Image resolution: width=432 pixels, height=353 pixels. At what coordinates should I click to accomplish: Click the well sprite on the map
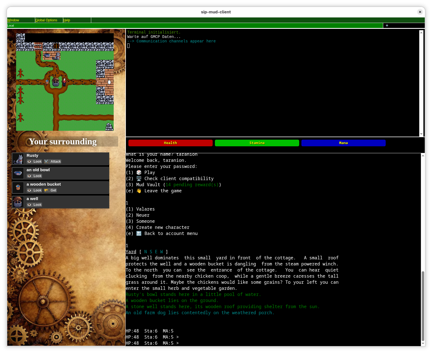click(x=56, y=82)
